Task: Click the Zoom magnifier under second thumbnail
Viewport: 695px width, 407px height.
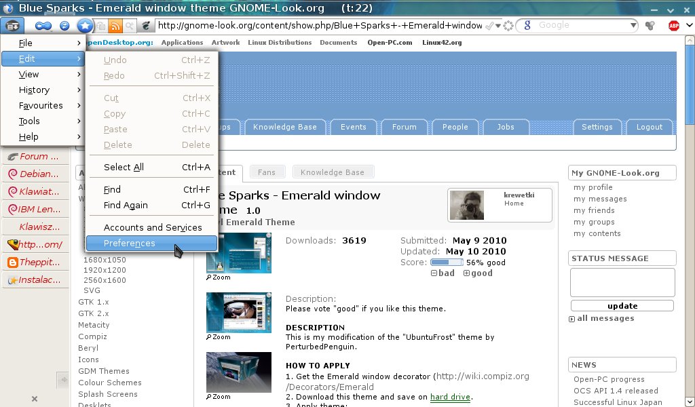Action: point(209,337)
